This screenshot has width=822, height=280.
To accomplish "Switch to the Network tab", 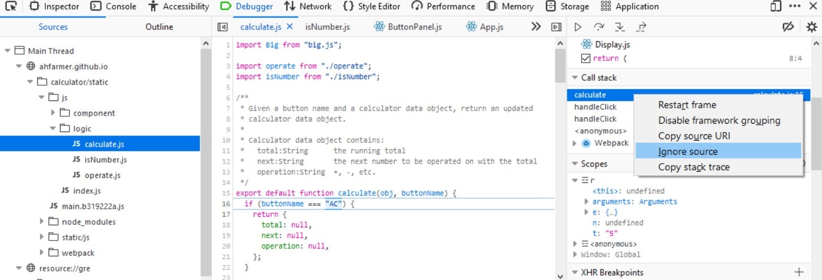I will tap(308, 7).
